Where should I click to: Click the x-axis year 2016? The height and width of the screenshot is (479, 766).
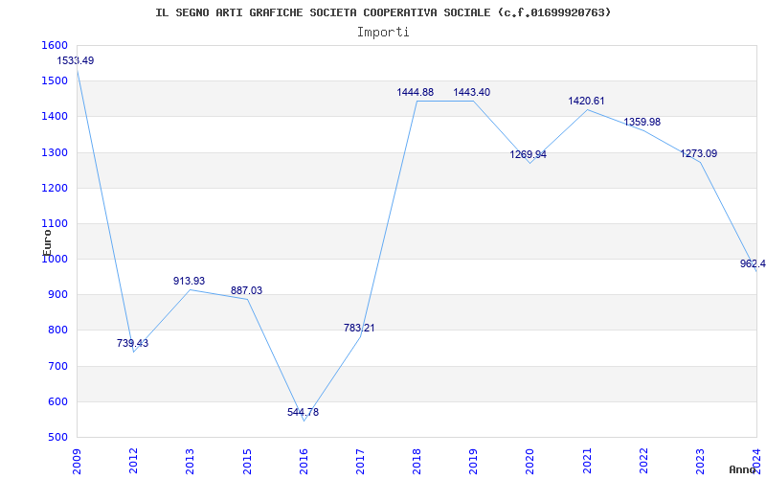coord(304,461)
